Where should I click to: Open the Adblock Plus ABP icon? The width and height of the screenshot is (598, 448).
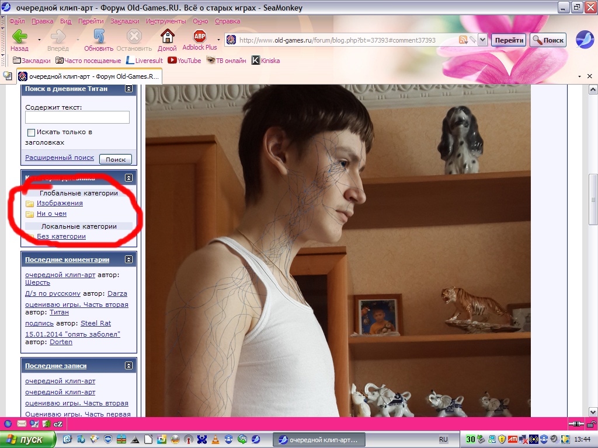[200, 37]
